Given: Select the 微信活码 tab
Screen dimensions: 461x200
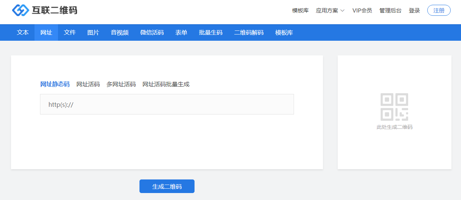Looking at the screenshot, I should pyautogui.click(x=152, y=33).
